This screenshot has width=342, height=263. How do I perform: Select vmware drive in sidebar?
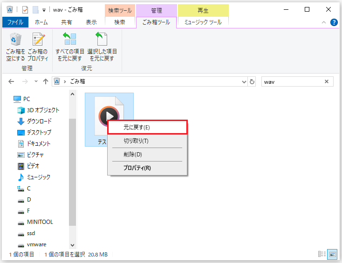32,244
